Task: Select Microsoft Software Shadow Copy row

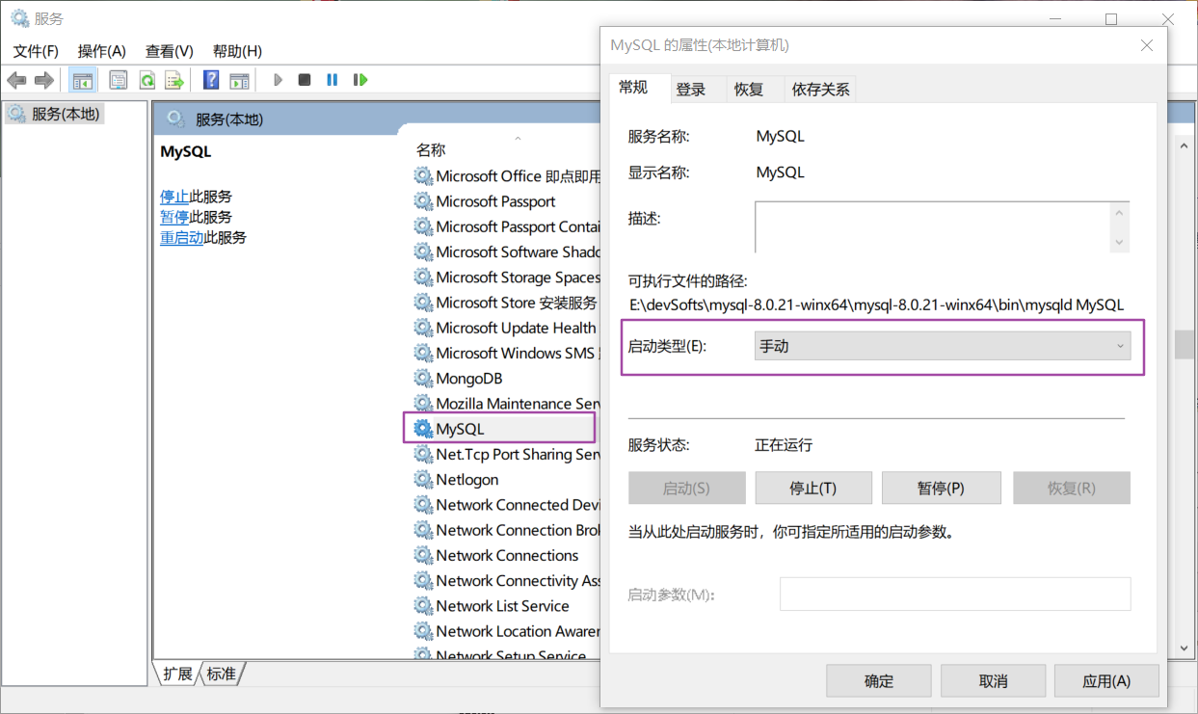Action: [506, 251]
